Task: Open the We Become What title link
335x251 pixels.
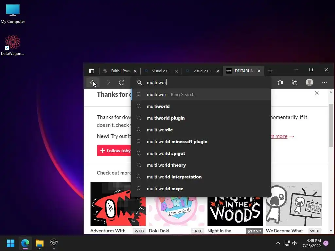Action: point(284,231)
